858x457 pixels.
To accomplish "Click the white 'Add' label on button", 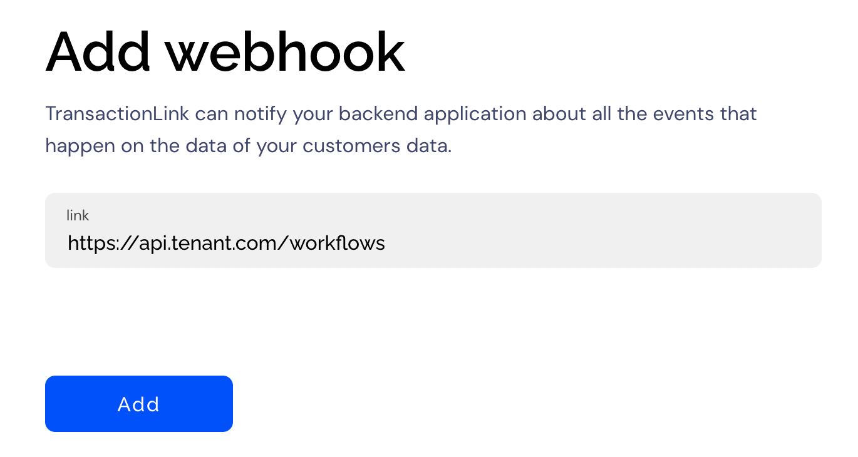I will pos(138,404).
